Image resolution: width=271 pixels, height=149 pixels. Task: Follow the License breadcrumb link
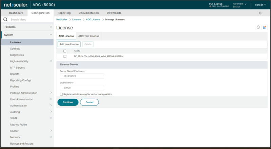click(x=77, y=20)
